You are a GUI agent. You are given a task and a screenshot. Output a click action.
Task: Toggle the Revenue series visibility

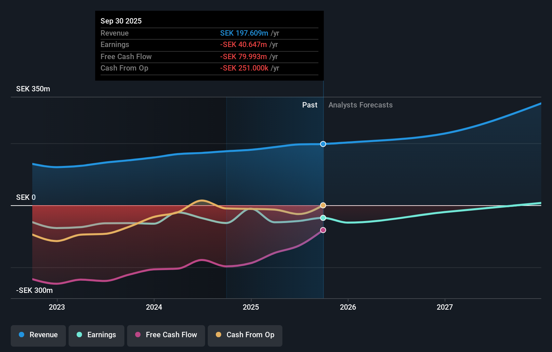tap(38, 335)
